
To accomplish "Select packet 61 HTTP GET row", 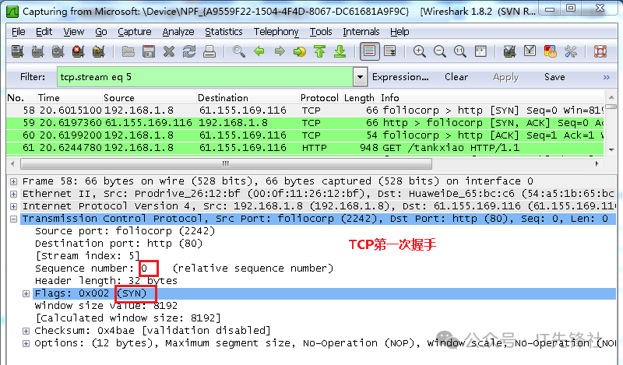I will click(311, 147).
